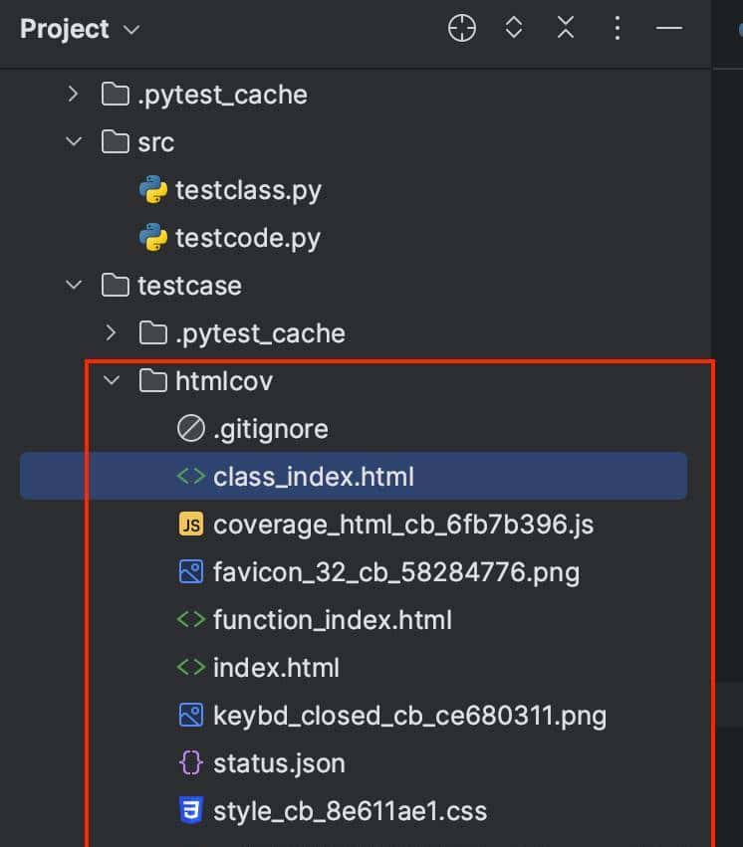Image resolution: width=743 pixels, height=847 pixels.
Task: Click the Expand All icon
Action: coord(513,28)
